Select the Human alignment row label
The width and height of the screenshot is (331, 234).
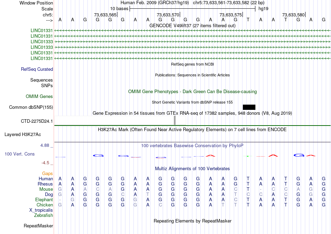46,179
